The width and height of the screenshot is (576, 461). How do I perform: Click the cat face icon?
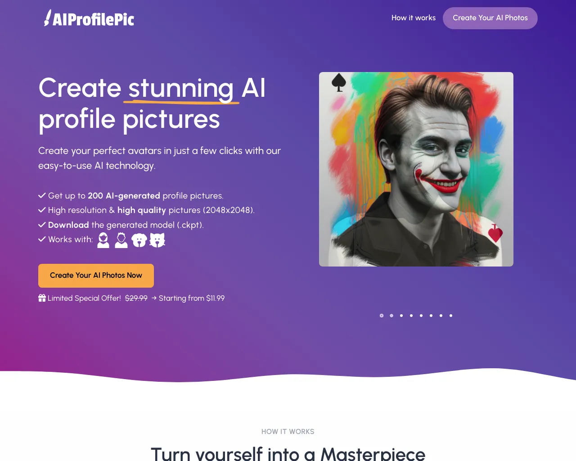157,240
